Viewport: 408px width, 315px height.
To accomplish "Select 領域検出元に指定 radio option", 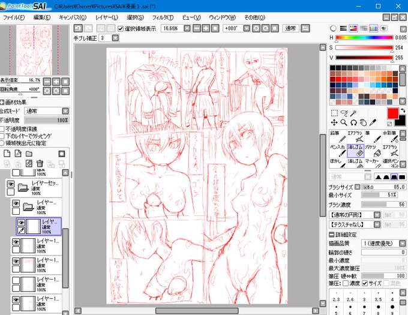I will (x=2, y=143).
